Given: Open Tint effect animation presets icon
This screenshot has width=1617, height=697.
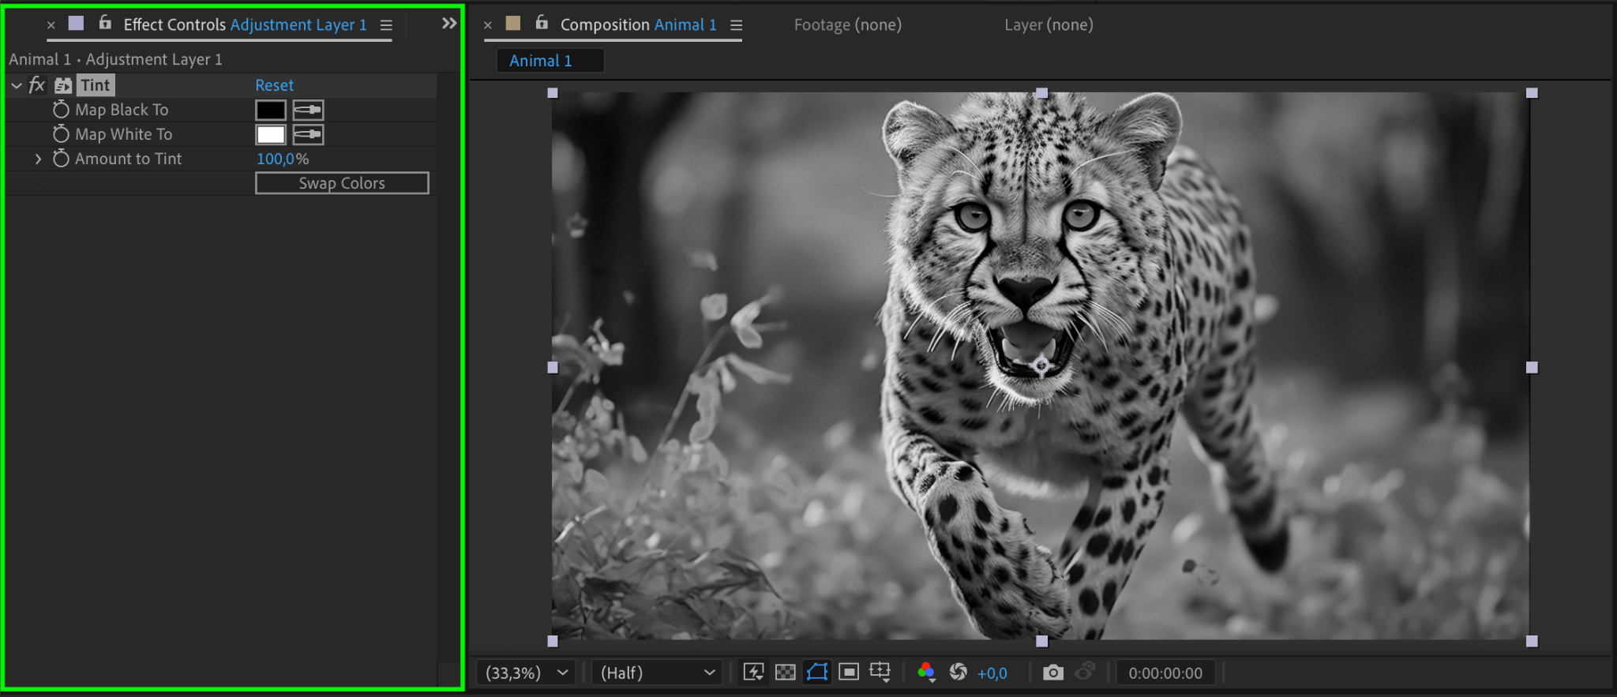Looking at the screenshot, I should pyautogui.click(x=63, y=85).
